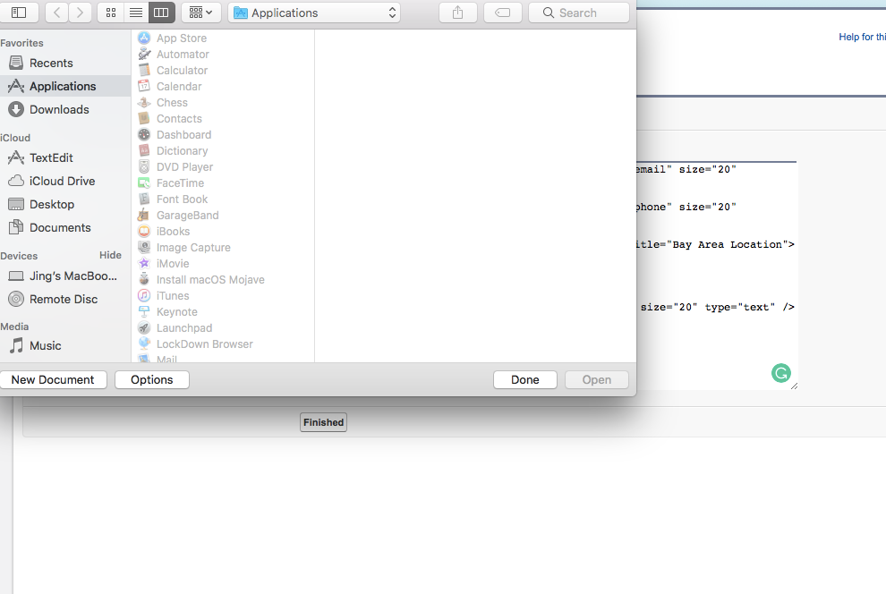Click the iMovie star icon
886x594 pixels.
click(144, 263)
